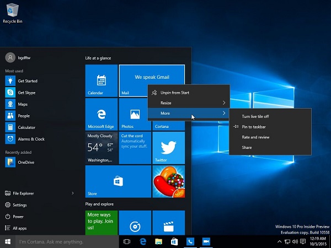Expand the More submenu arrow
The width and height of the screenshot is (331, 248).
click(x=224, y=113)
